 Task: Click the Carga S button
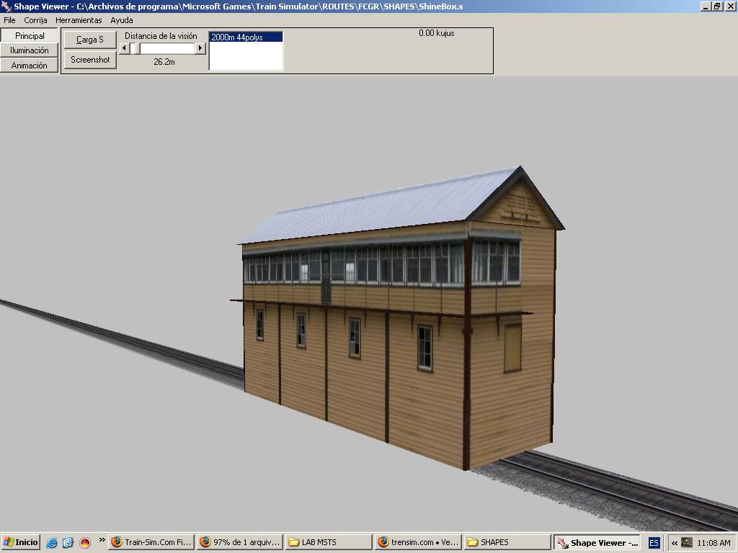point(90,40)
